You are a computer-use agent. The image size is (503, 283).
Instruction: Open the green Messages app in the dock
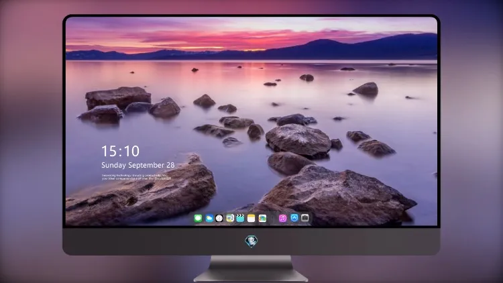199,219
